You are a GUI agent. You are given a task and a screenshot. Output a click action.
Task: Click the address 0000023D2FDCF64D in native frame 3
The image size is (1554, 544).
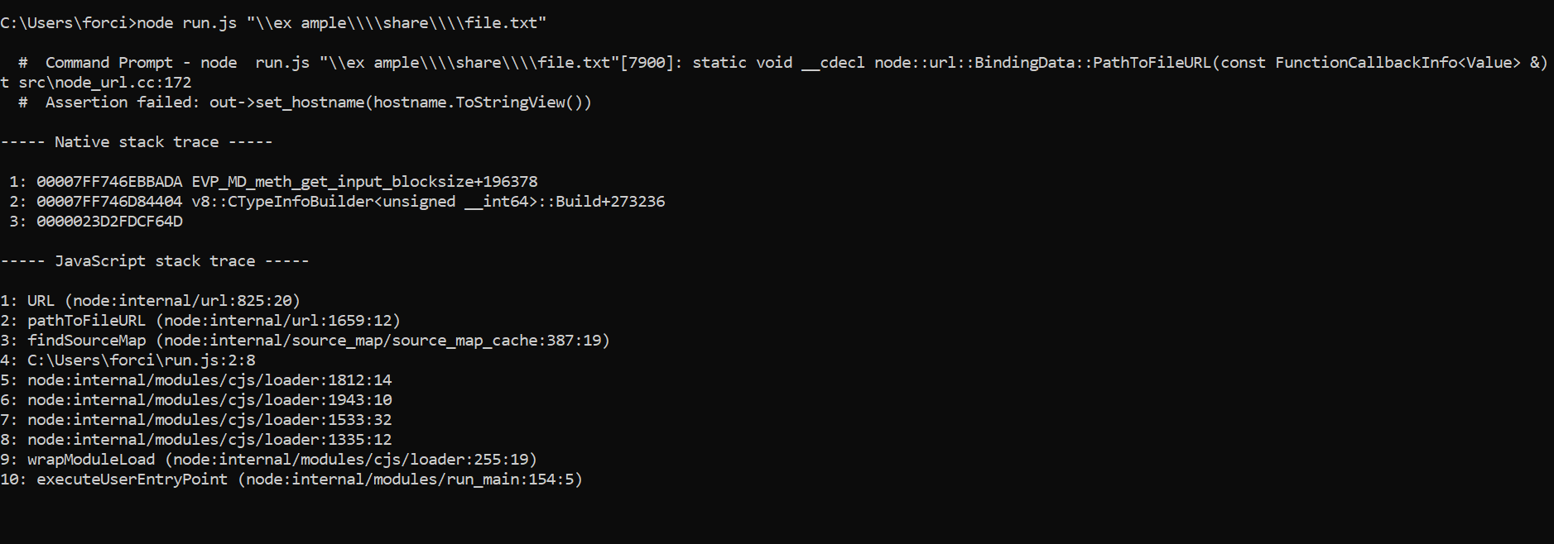109,222
